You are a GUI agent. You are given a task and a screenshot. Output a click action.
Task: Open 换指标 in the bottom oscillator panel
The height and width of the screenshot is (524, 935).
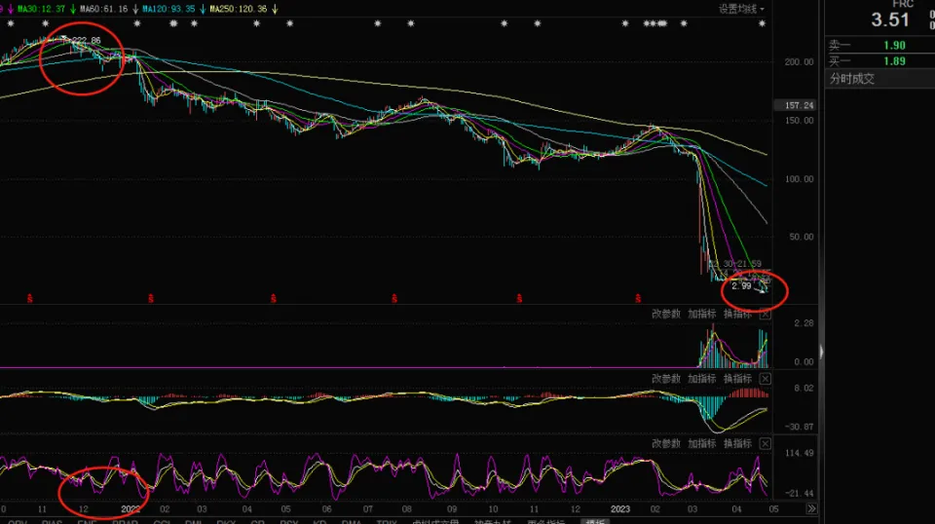(736, 443)
